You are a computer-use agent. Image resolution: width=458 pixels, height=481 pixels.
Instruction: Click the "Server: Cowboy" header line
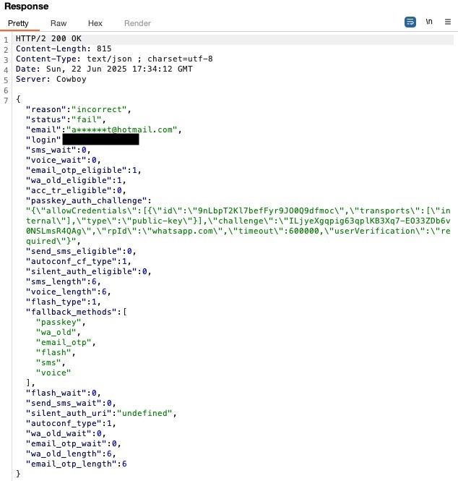click(x=51, y=79)
